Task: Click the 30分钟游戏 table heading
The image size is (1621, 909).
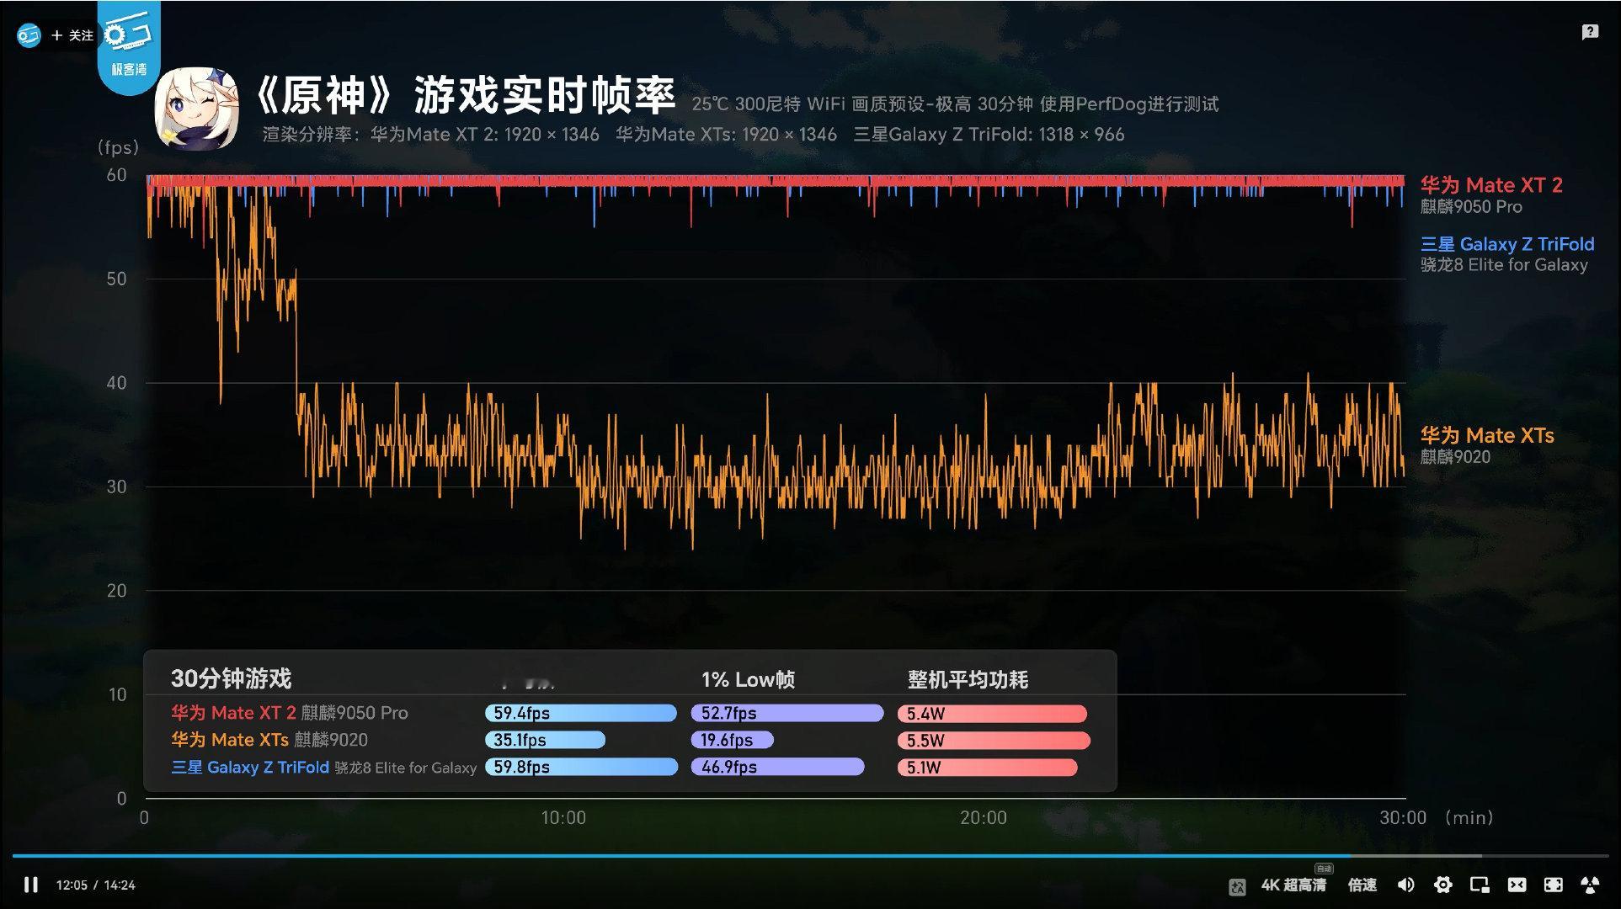Action: (x=231, y=678)
